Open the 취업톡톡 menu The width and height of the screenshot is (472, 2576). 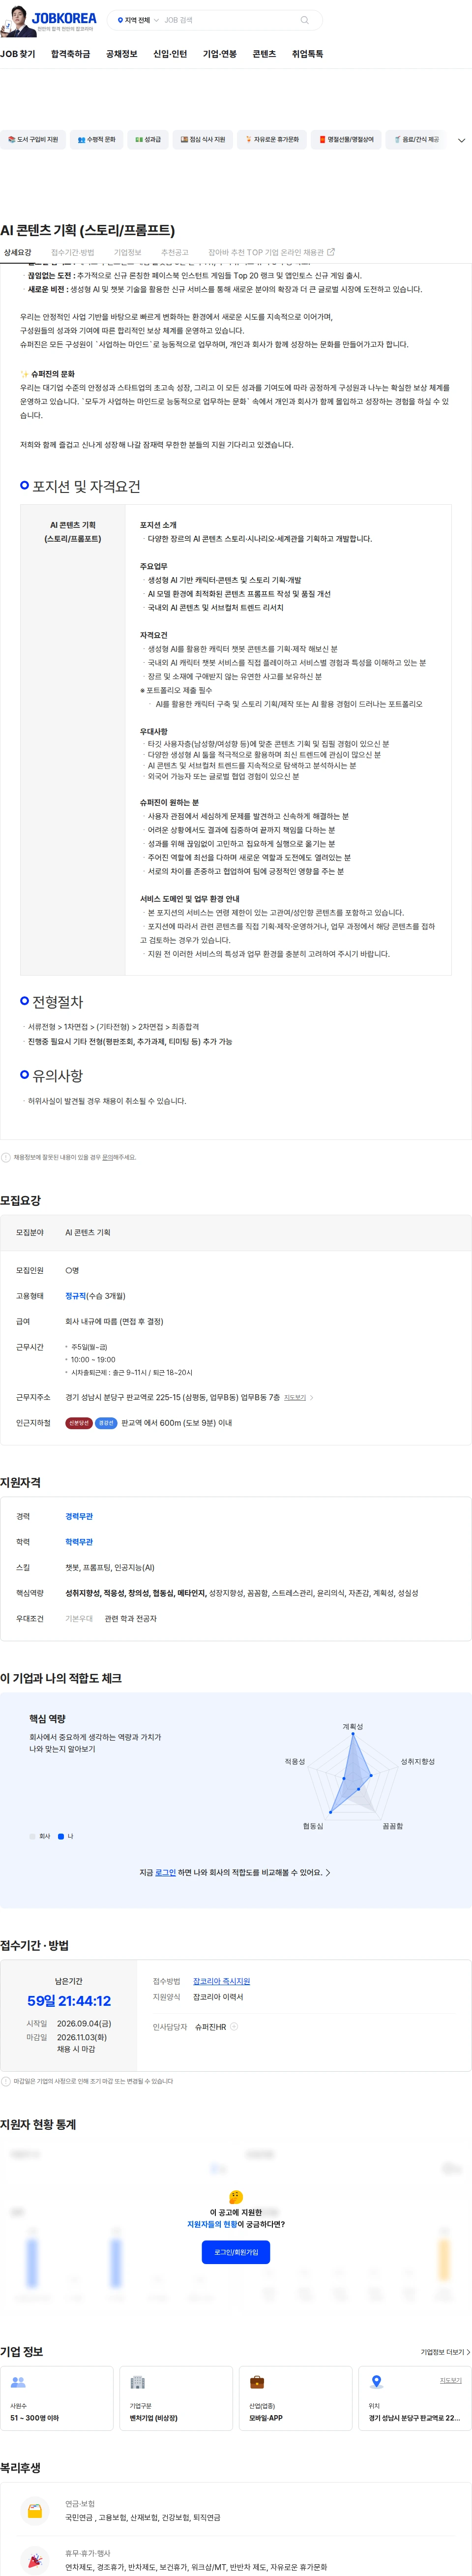point(307,54)
